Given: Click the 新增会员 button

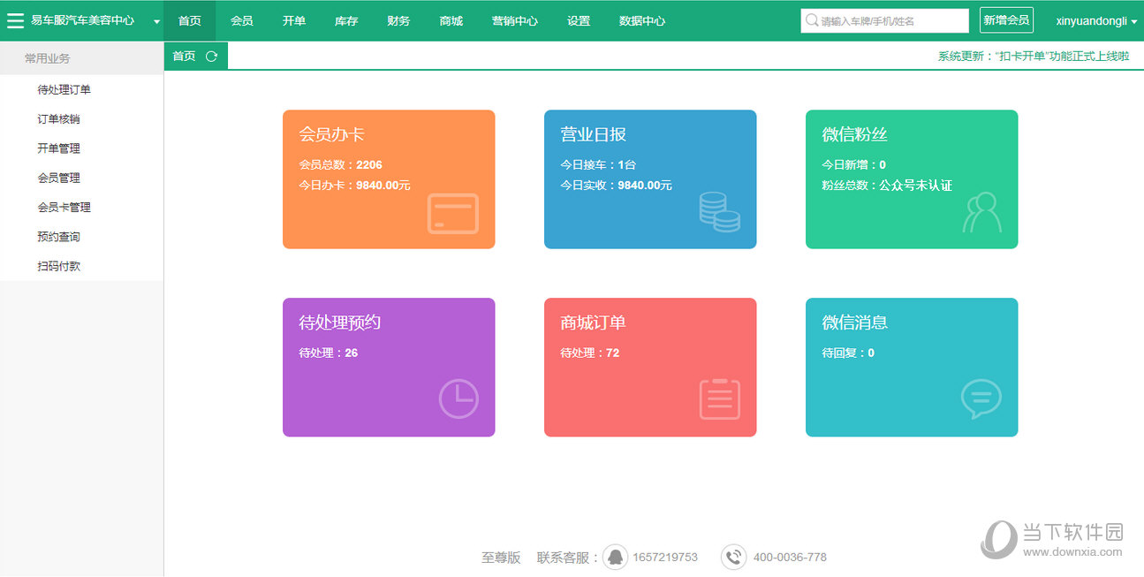Looking at the screenshot, I should [1006, 20].
